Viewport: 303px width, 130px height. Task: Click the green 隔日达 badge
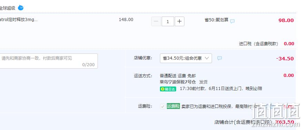click(168, 89)
